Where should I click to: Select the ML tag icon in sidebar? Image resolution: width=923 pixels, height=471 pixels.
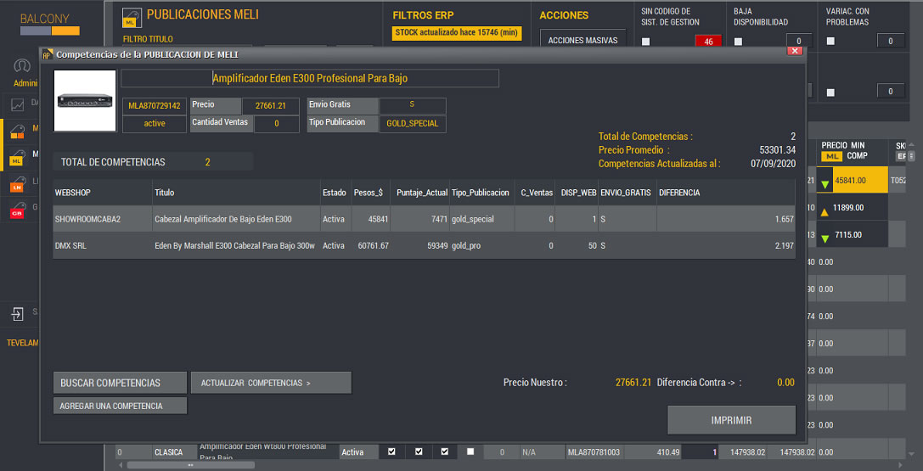pos(16,159)
